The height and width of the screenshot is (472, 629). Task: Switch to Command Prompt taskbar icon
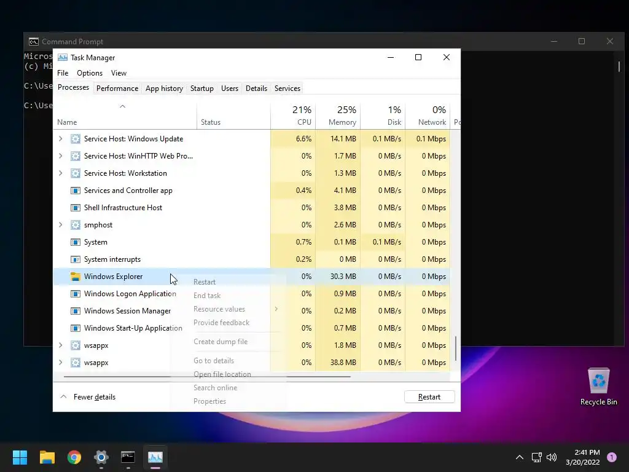(x=128, y=457)
